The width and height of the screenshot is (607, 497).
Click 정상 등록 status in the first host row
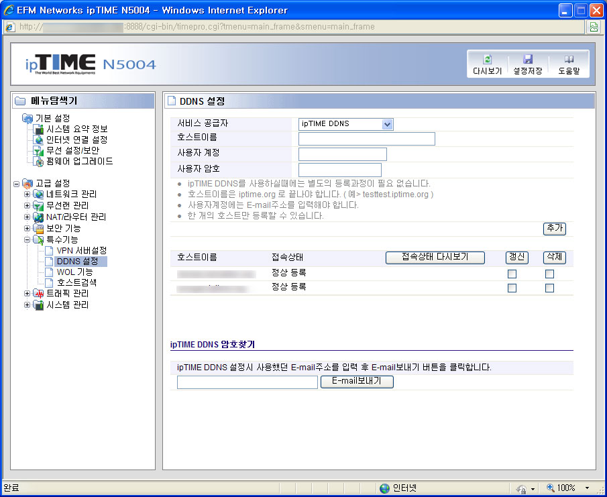pos(289,273)
